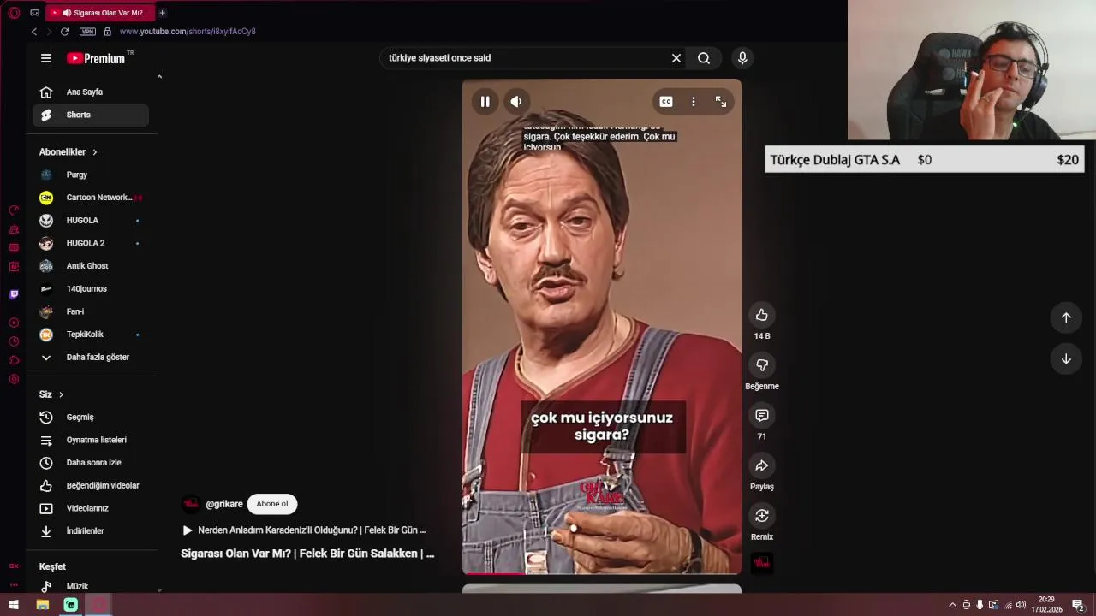Click Türkçe Dublaj GTA S.A donation goal bar
The image size is (1096, 616).
(x=925, y=160)
